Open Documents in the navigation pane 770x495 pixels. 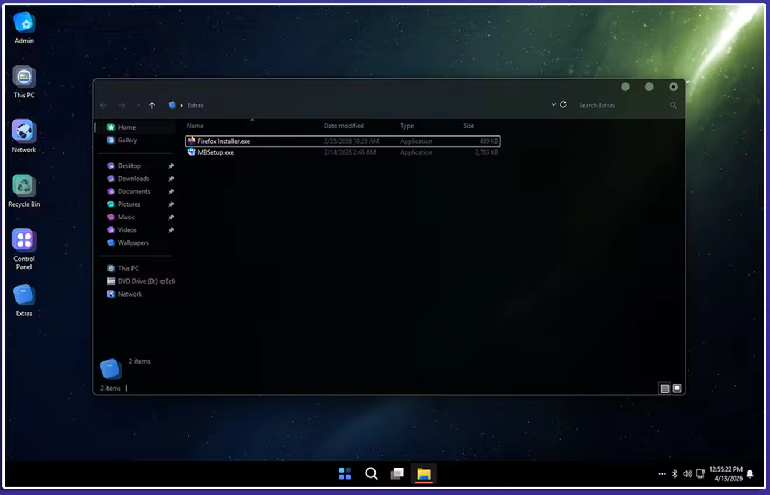click(x=134, y=191)
